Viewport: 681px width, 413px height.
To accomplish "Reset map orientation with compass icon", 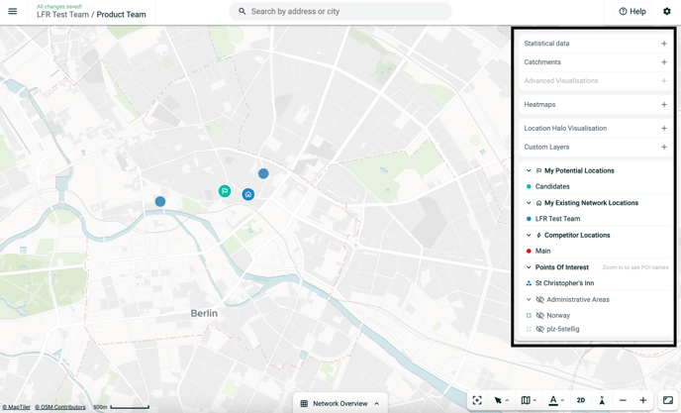I will click(x=602, y=401).
